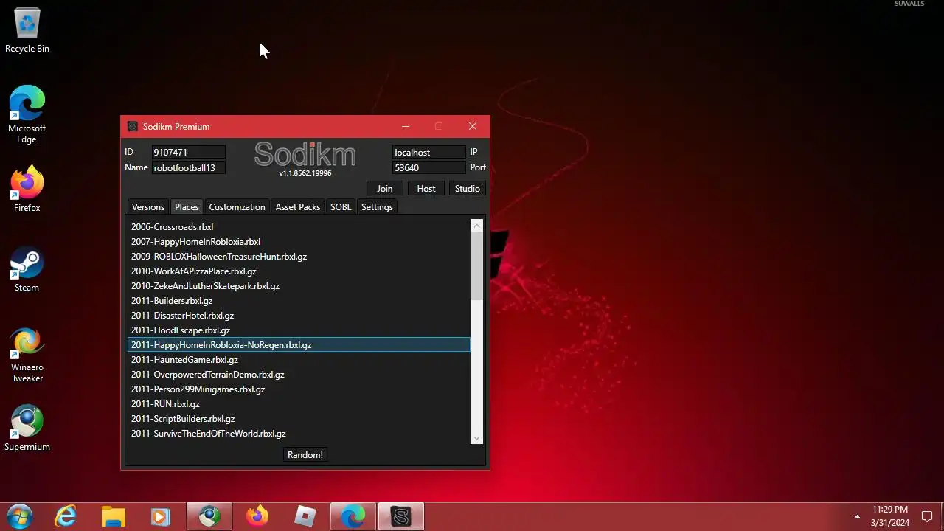Switch to Supermium taskbar button

[x=209, y=516]
